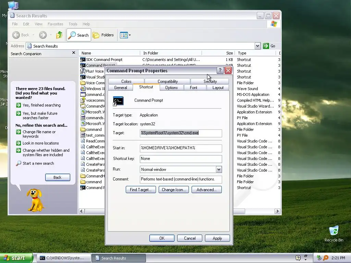Switch to the Compatibility tab
The image size is (351, 263).
click(x=167, y=81)
